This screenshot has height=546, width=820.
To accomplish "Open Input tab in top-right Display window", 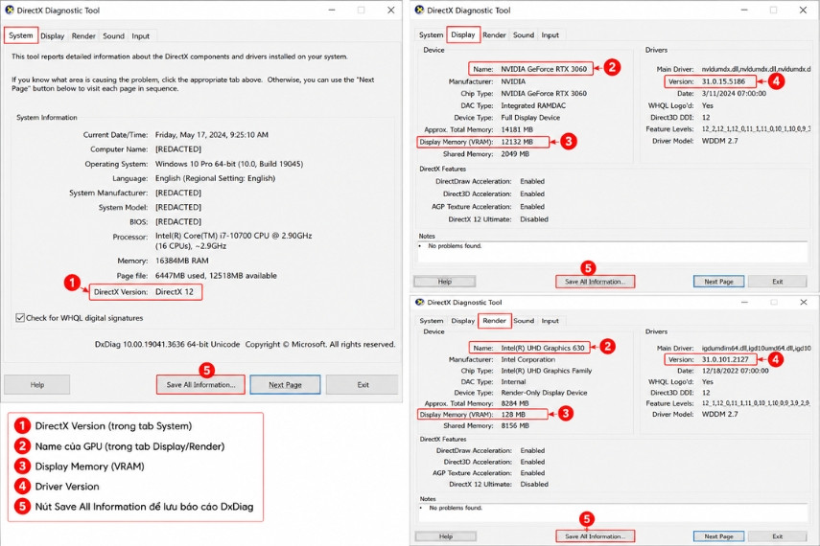I will 550,35.
